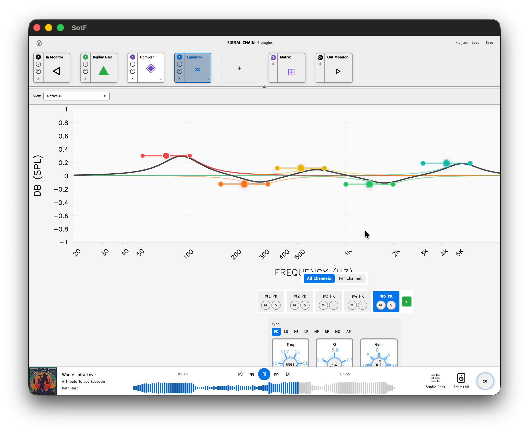Click the green EQ band center handle
The width and height of the screenshot is (529, 433).
pos(369,184)
